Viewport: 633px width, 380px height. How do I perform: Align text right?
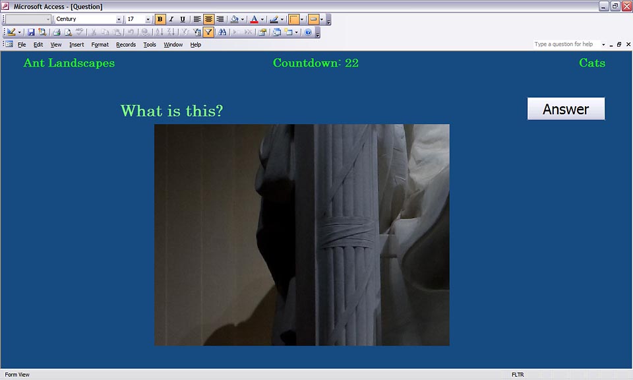[x=220, y=19]
